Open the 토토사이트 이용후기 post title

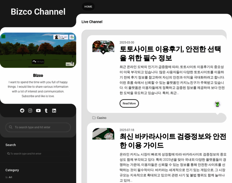click(170, 53)
